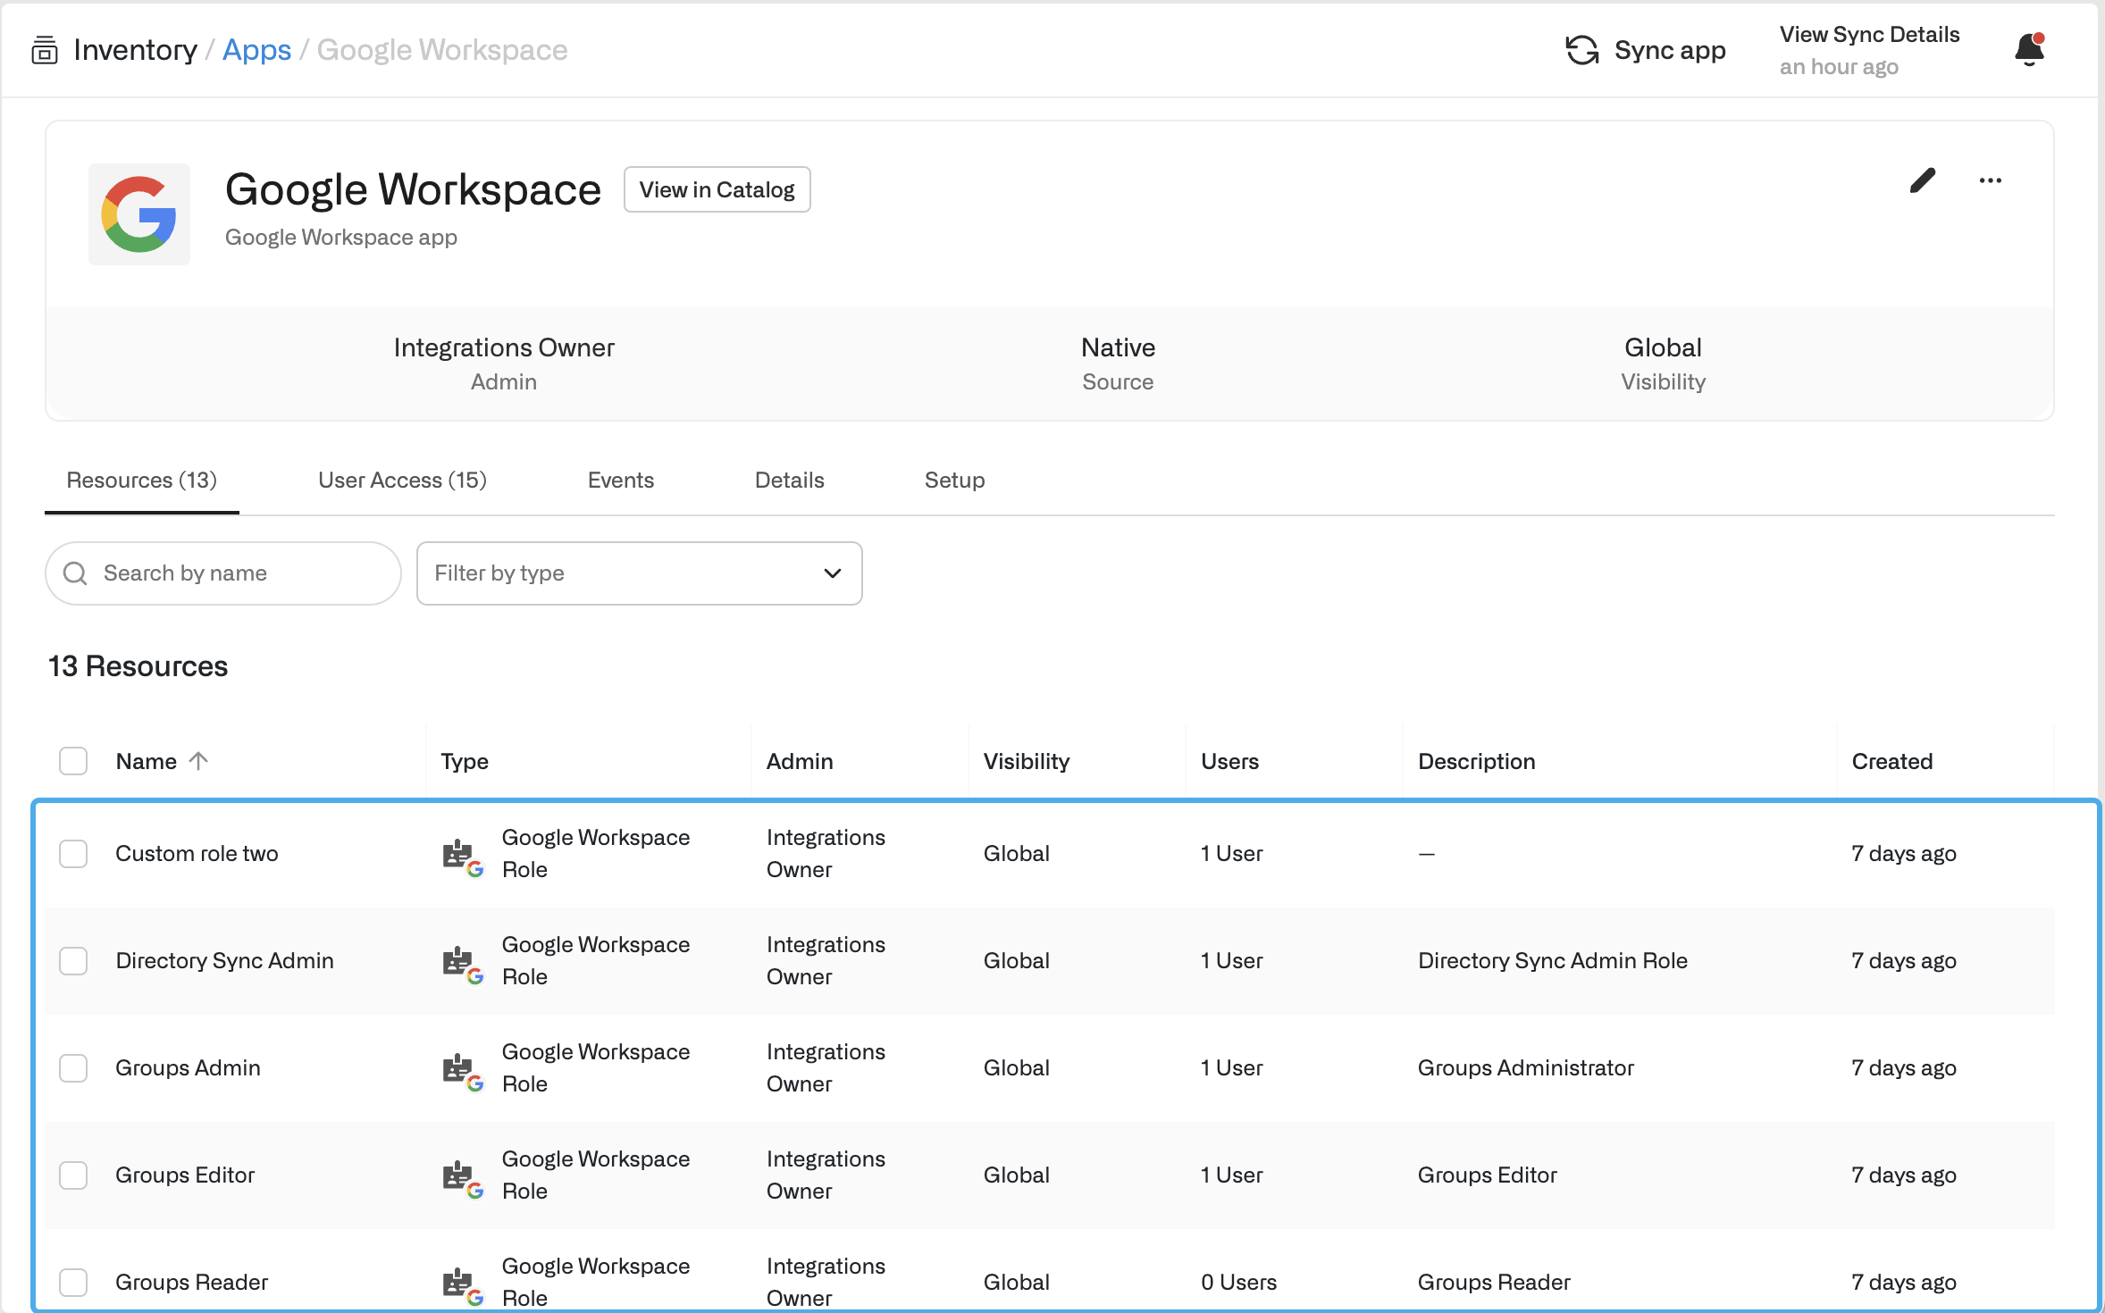This screenshot has height=1313, width=2105.
Task: Check the Groups Admin checkbox
Action: coord(73,1068)
